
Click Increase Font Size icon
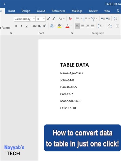48,19
